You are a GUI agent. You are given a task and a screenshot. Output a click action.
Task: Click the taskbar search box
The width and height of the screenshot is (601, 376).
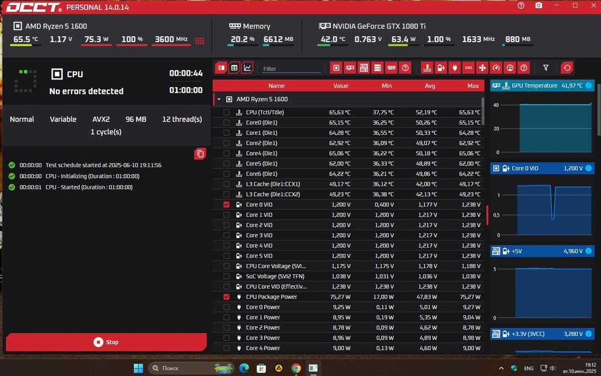click(x=192, y=368)
